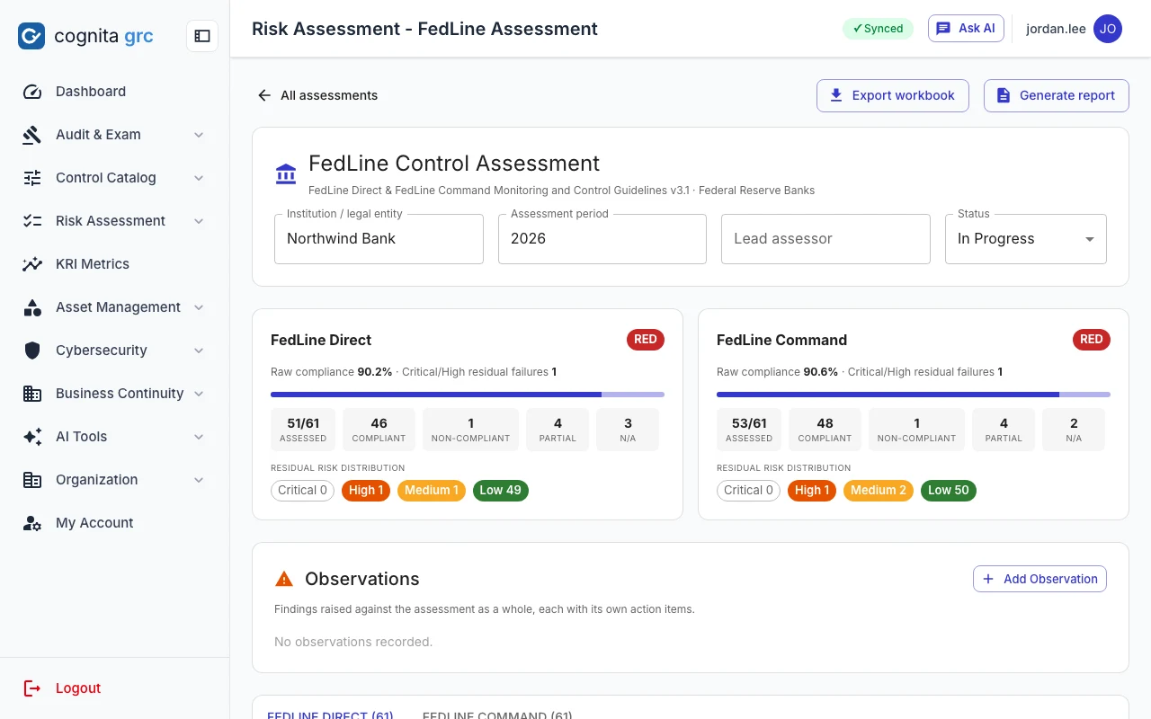
Task: Click the Add Observation button
Action: coord(1039,579)
